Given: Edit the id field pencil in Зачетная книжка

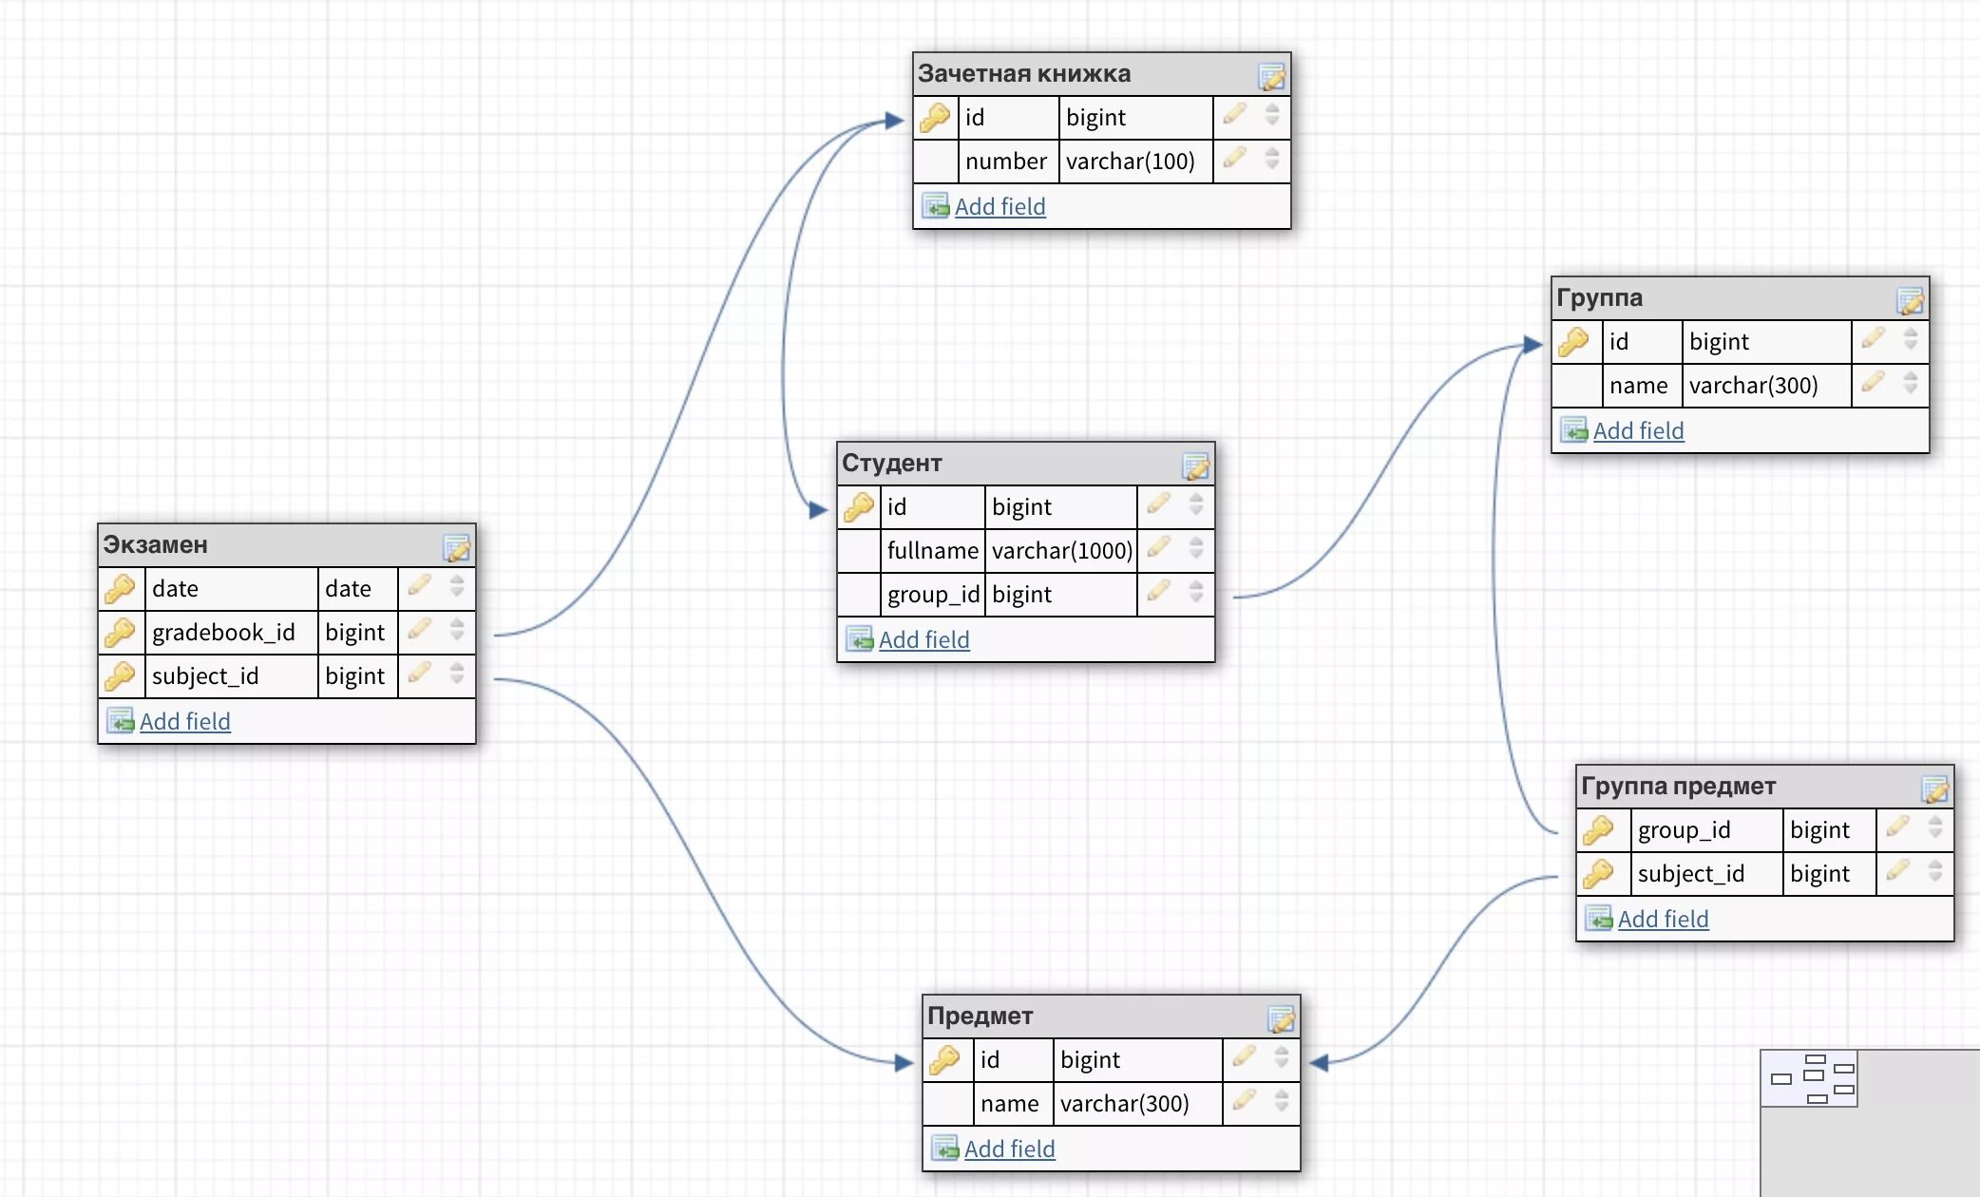Looking at the screenshot, I should pyautogui.click(x=1234, y=114).
